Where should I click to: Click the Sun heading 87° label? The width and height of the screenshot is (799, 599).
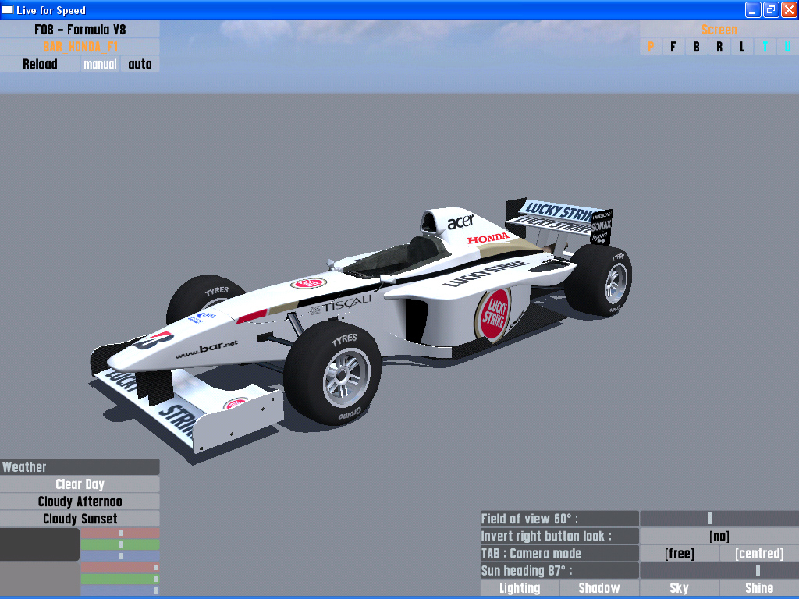coord(559,571)
